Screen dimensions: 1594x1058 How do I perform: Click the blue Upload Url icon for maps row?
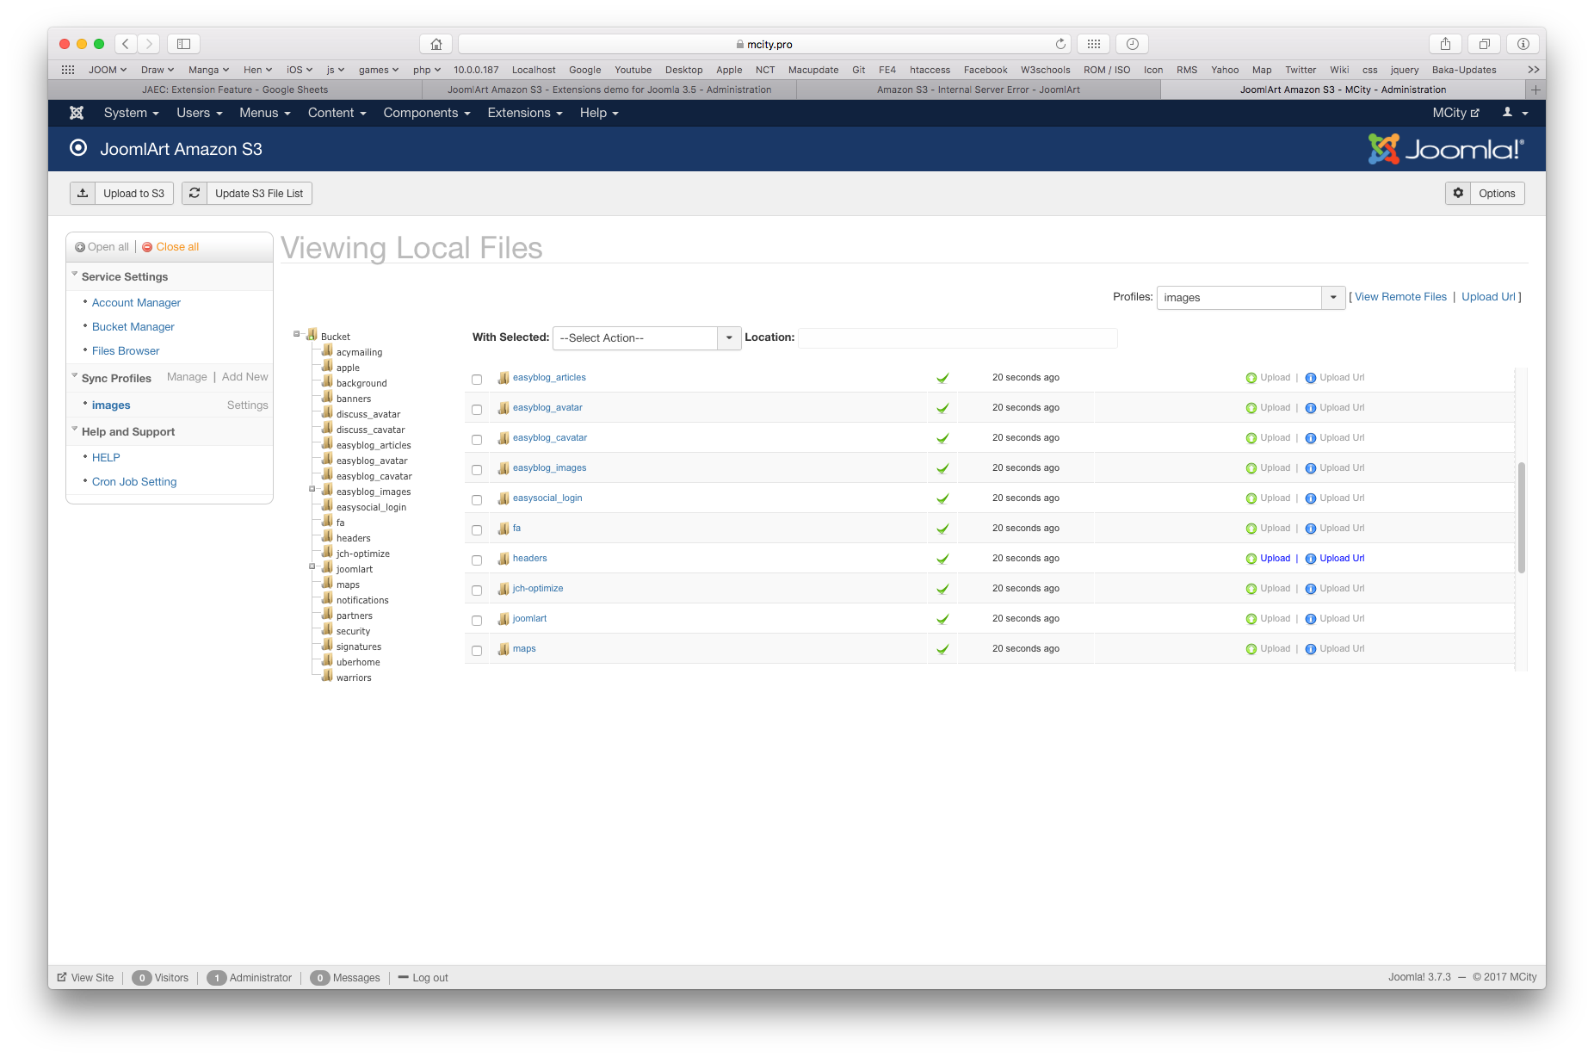(x=1311, y=649)
